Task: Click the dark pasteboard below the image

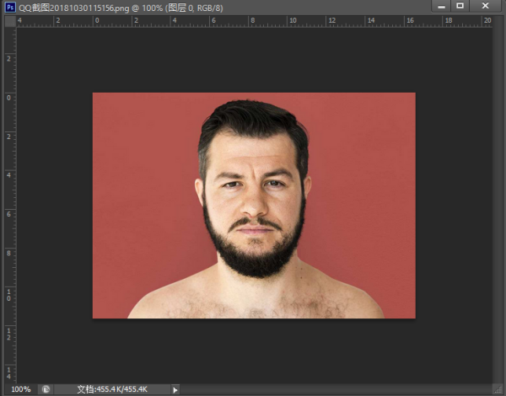Action: click(x=253, y=350)
